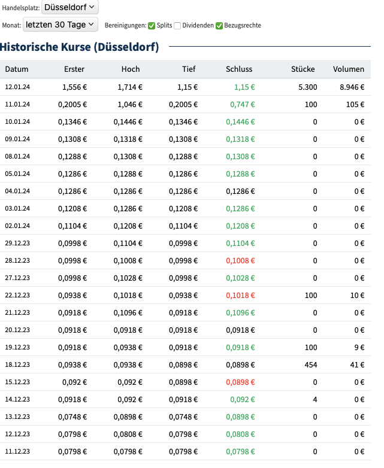
Task: Uncheck the Splits checkbox
Action: [x=152, y=25]
